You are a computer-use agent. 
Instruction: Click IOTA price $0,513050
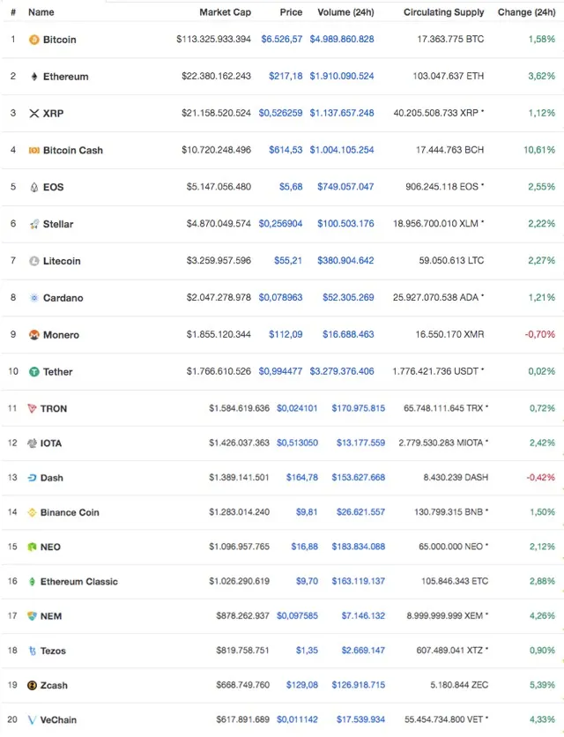pos(298,443)
